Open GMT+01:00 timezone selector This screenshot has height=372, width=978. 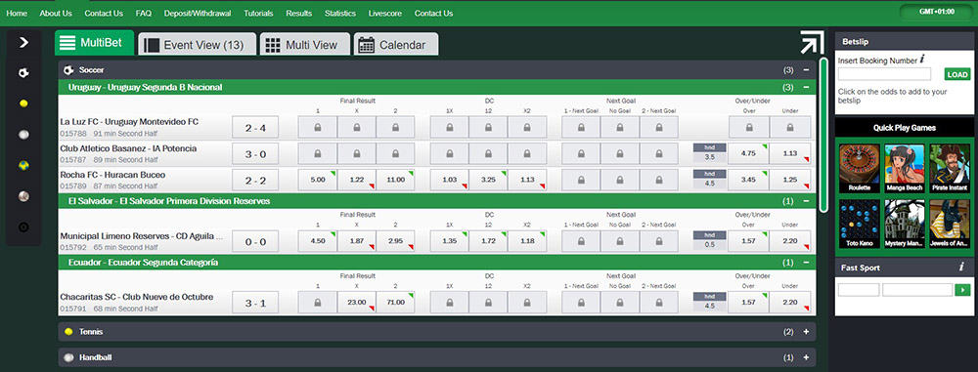pos(936,12)
